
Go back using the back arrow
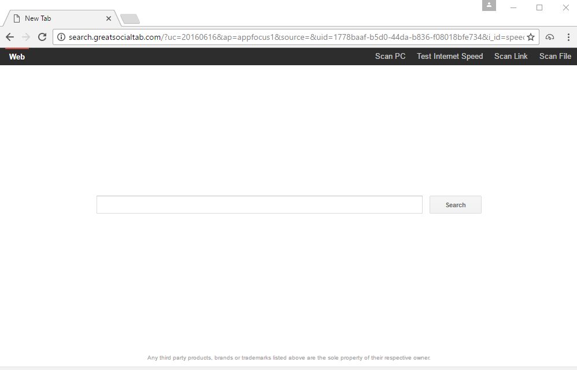pos(10,36)
